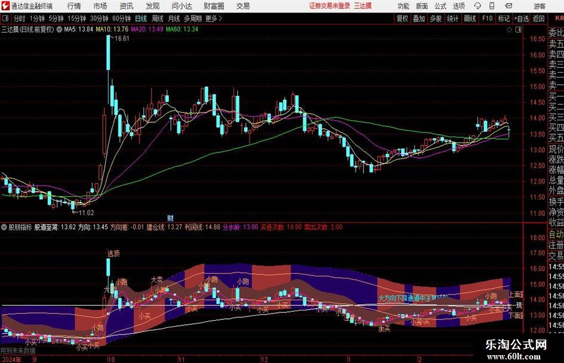The width and height of the screenshot is (564, 363).
Task: Click the 三达膜 stock name in title bar
Action: [363, 6]
